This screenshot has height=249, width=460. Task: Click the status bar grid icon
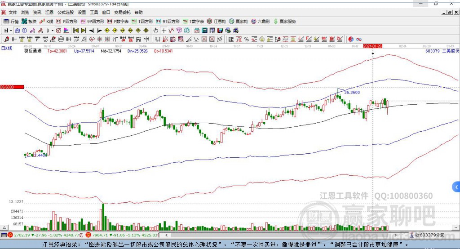(x=4, y=235)
